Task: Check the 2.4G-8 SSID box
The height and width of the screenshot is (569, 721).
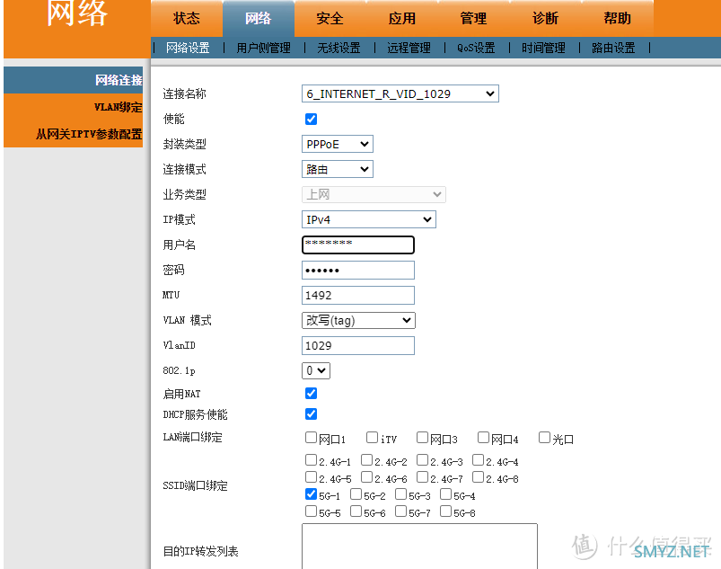Action: [x=479, y=477]
